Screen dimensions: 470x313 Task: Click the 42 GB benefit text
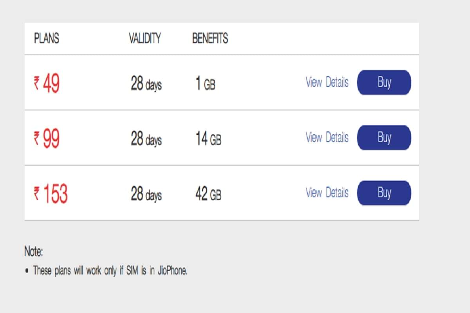coord(208,194)
